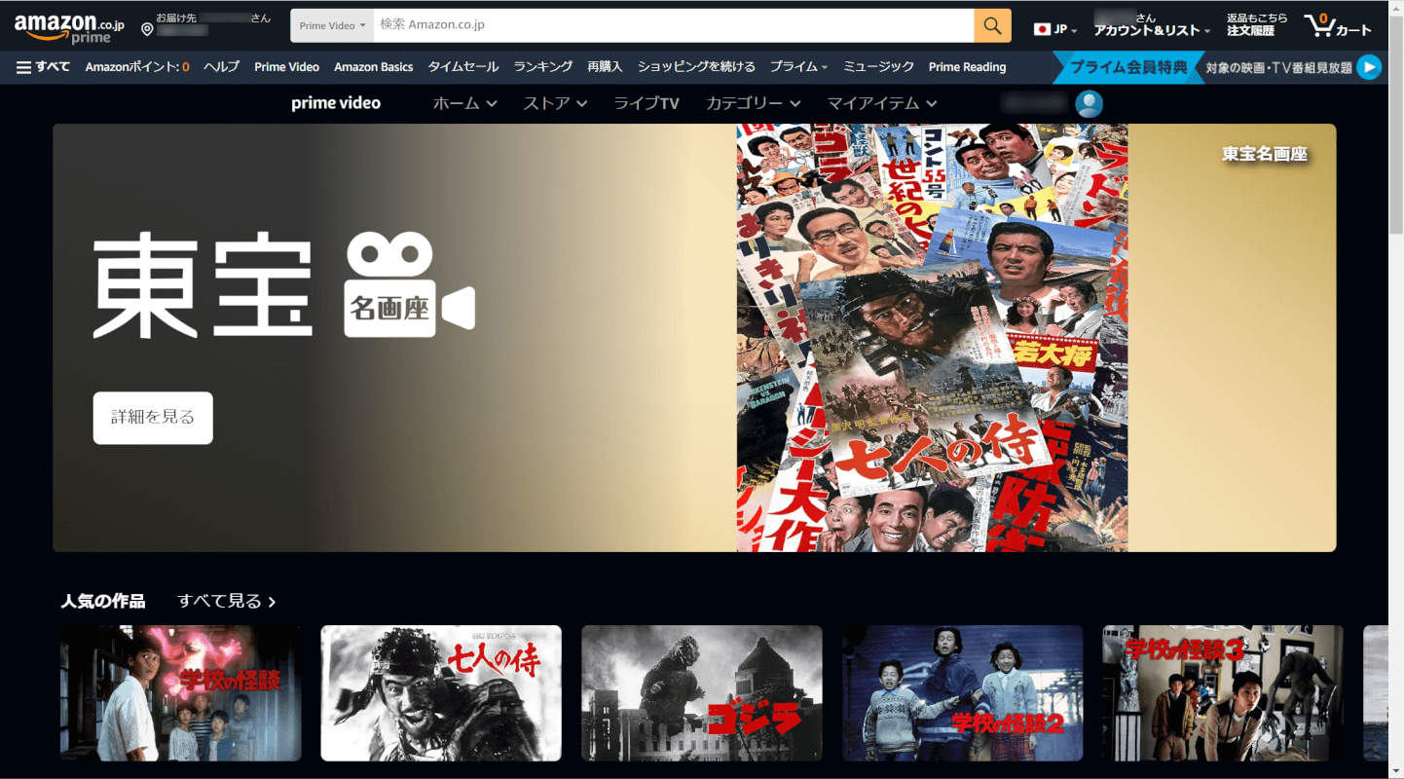Click the 東宝名画座 label on banner
Viewport: 1404px width, 779px height.
[1264, 154]
